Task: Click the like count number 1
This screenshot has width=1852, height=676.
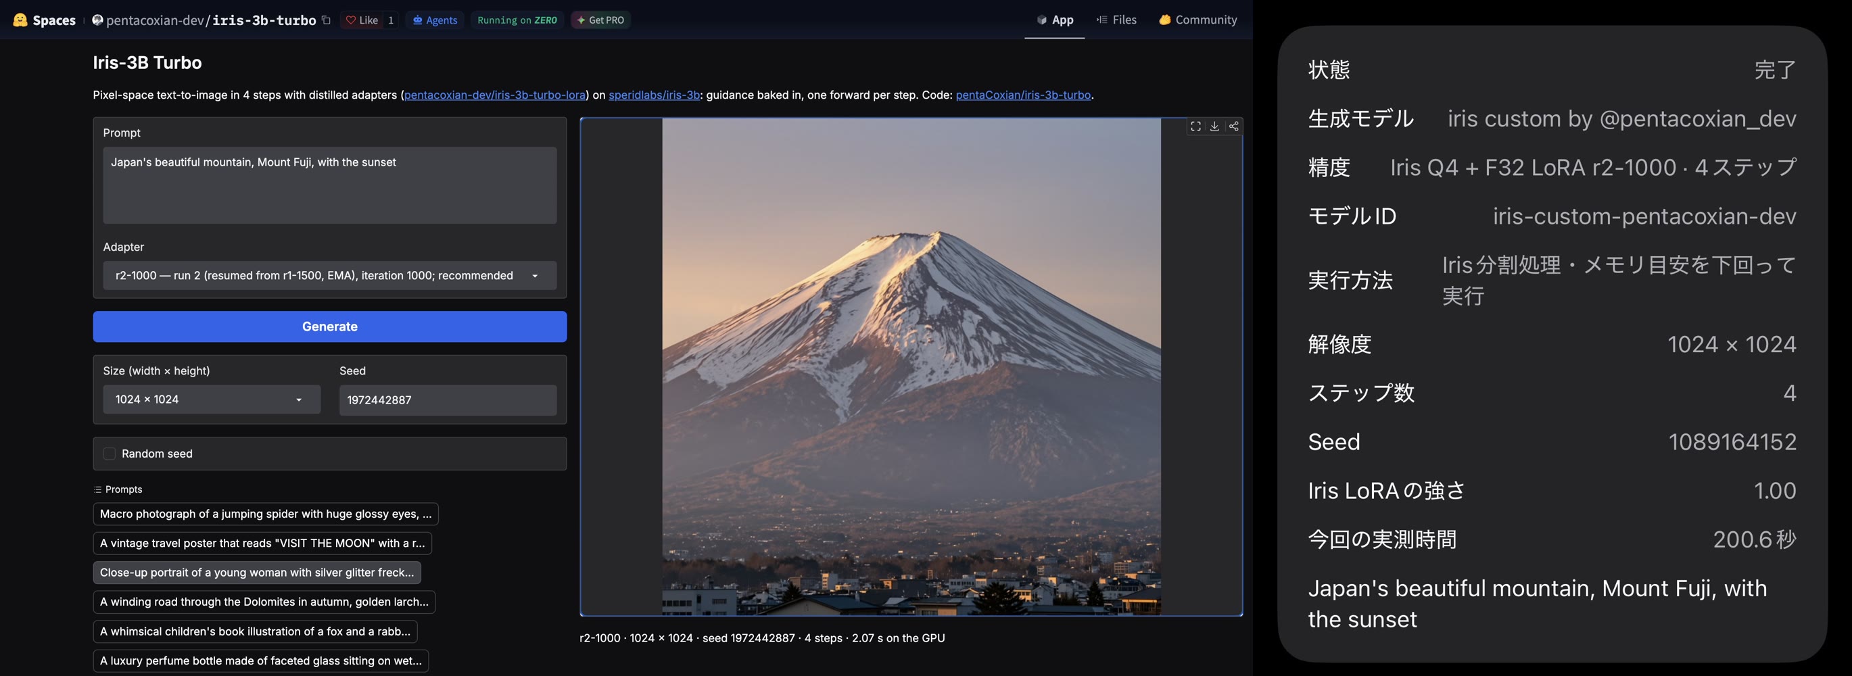Action: pyautogui.click(x=390, y=20)
